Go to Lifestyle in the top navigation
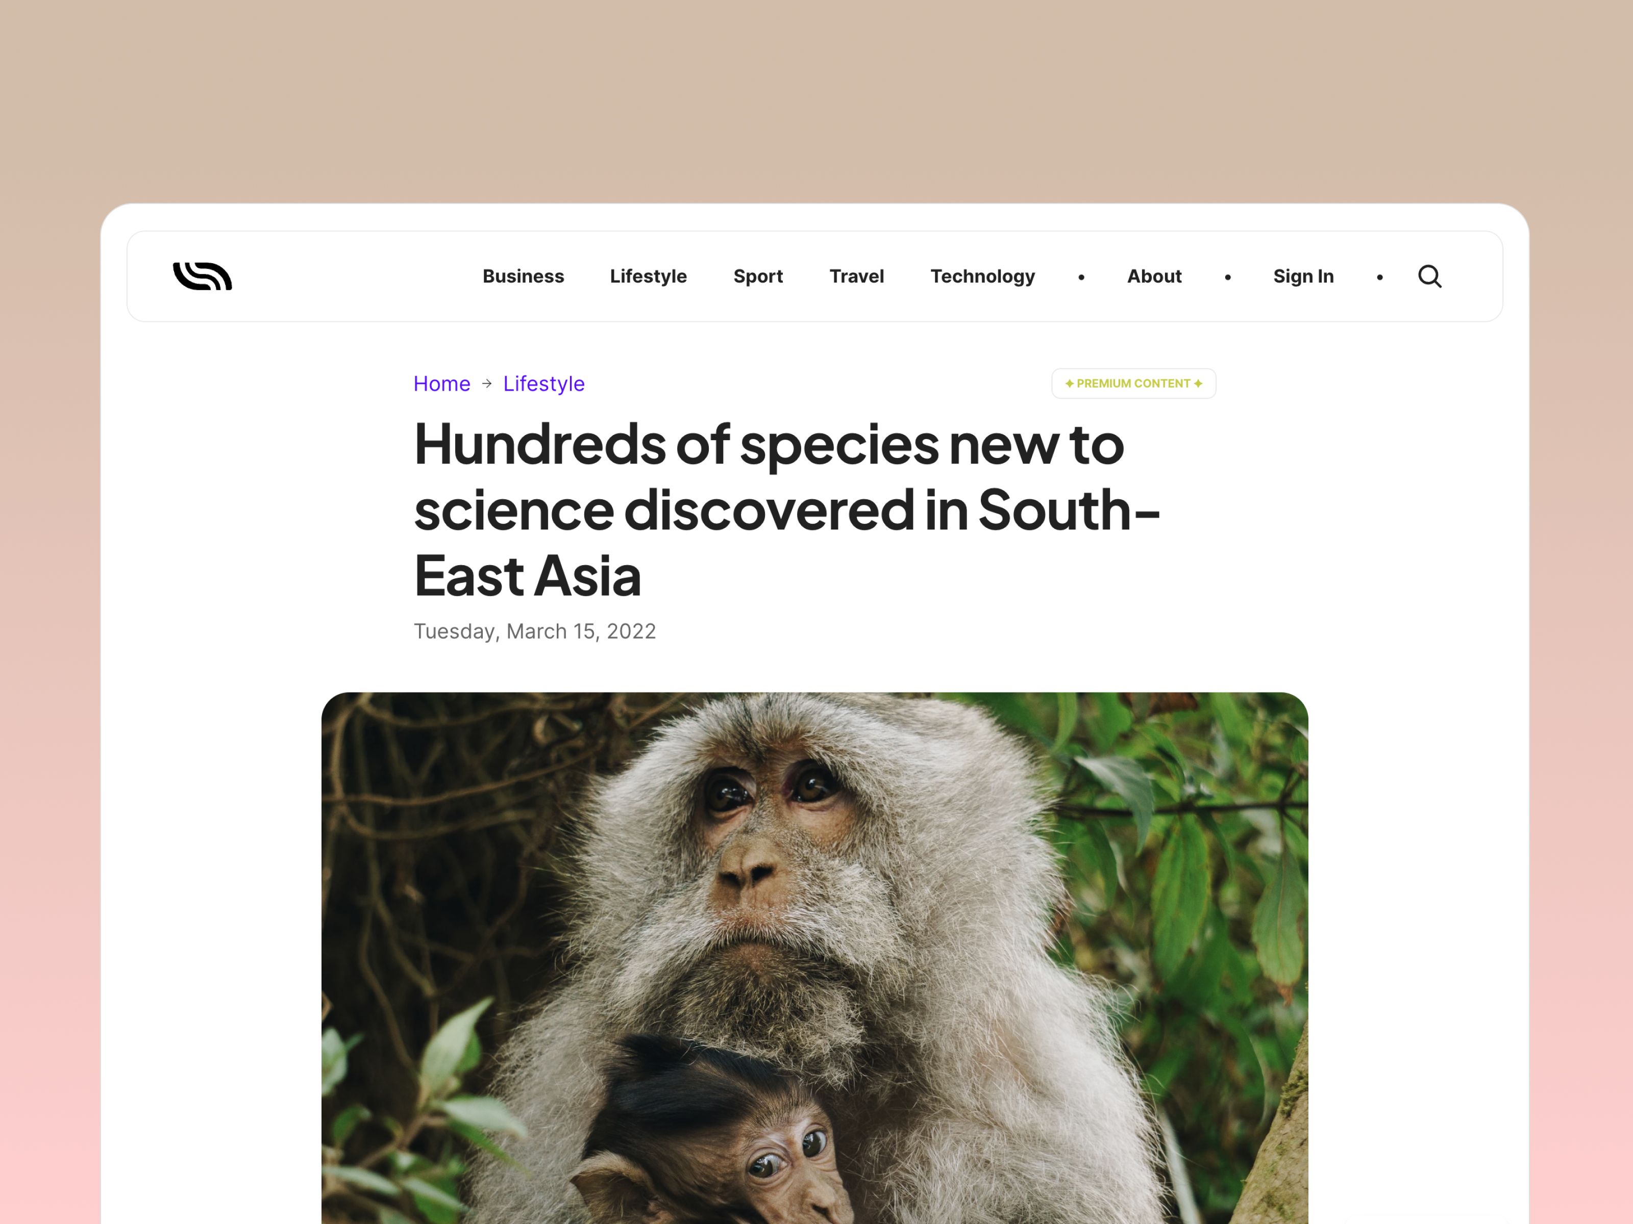The width and height of the screenshot is (1633, 1224). click(648, 276)
